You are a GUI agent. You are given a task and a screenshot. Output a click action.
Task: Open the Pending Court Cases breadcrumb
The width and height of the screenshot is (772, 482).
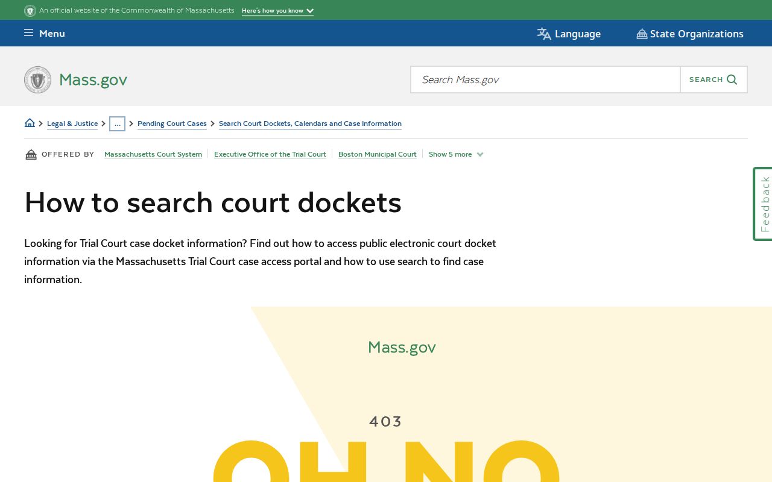(x=172, y=124)
